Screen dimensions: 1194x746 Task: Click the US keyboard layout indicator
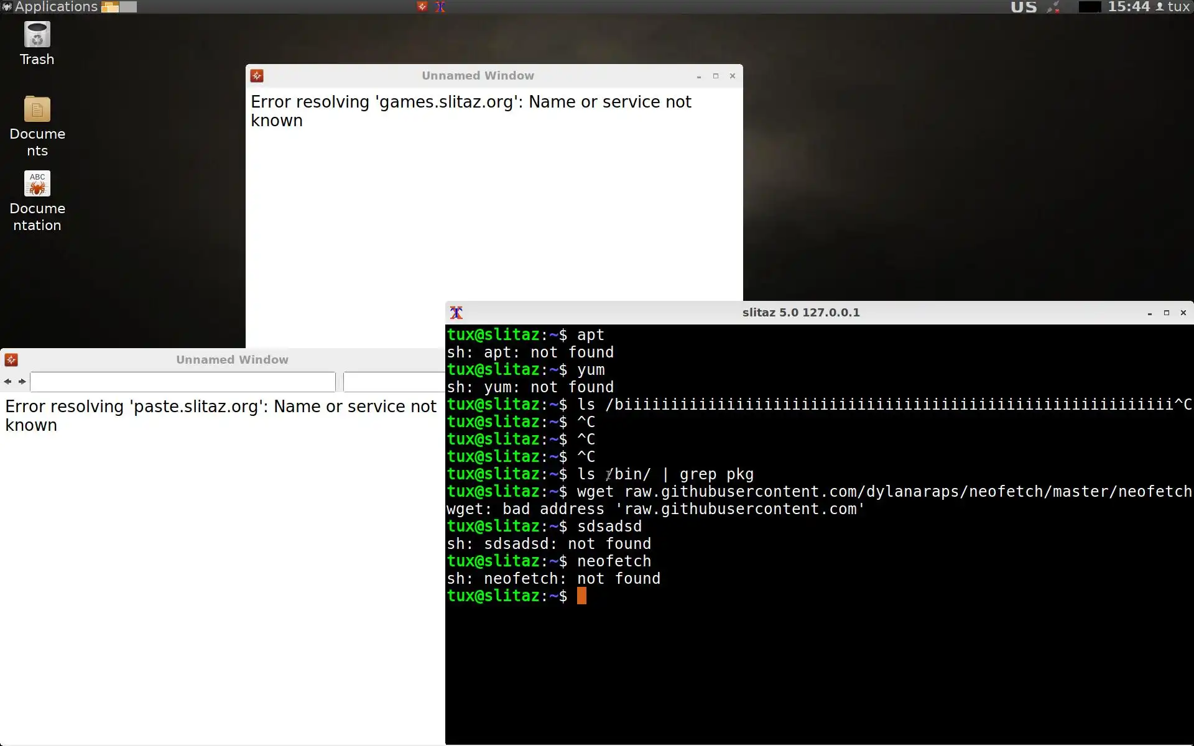(x=1024, y=7)
